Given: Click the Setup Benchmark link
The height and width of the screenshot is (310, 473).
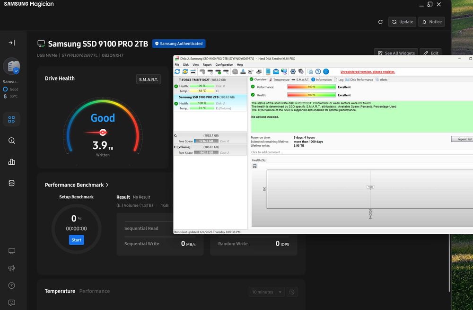Looking at the screenshot, I should coord(76,197).
